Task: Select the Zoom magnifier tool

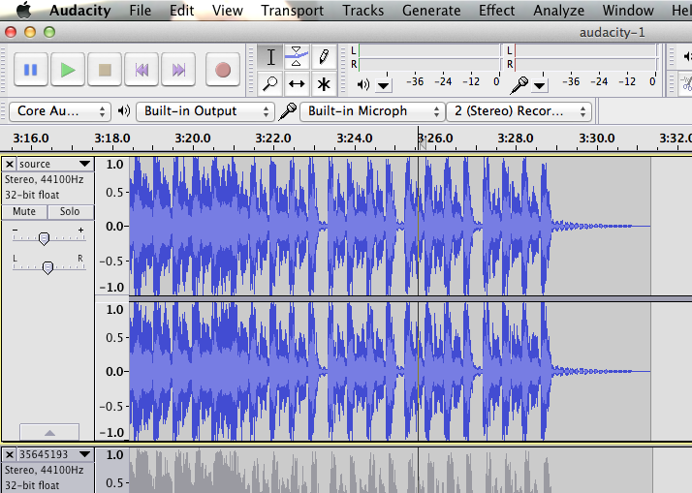Action: point(270,83)
